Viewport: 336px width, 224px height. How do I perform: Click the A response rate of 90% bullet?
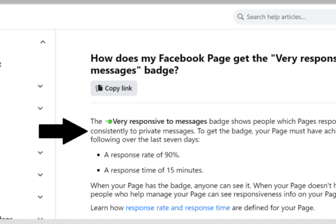pyautogui.click(x=142, y=155)
